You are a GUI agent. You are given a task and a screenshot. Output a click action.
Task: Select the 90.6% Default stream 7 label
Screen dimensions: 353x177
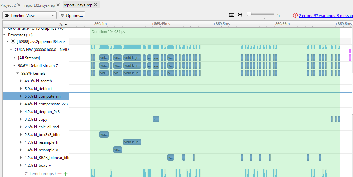point(38,66)
